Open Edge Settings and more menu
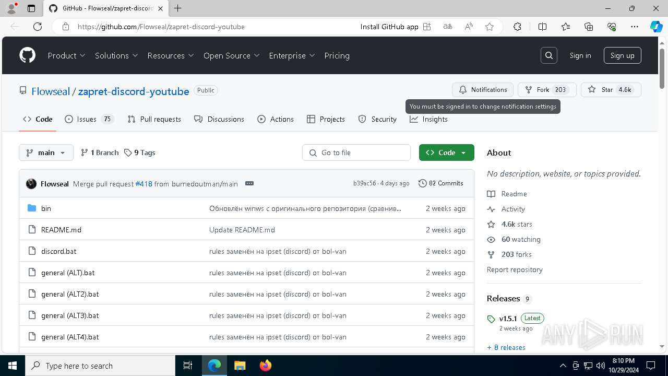Viewport: 668px width, 376px height. coord(635,27)
